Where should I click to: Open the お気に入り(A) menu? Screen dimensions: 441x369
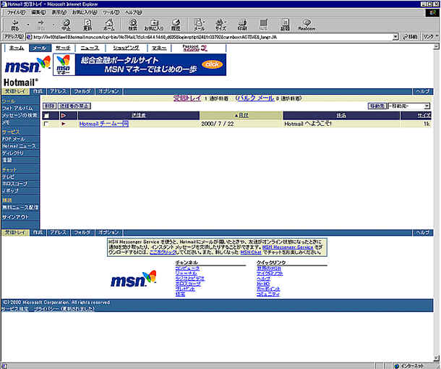85,12
